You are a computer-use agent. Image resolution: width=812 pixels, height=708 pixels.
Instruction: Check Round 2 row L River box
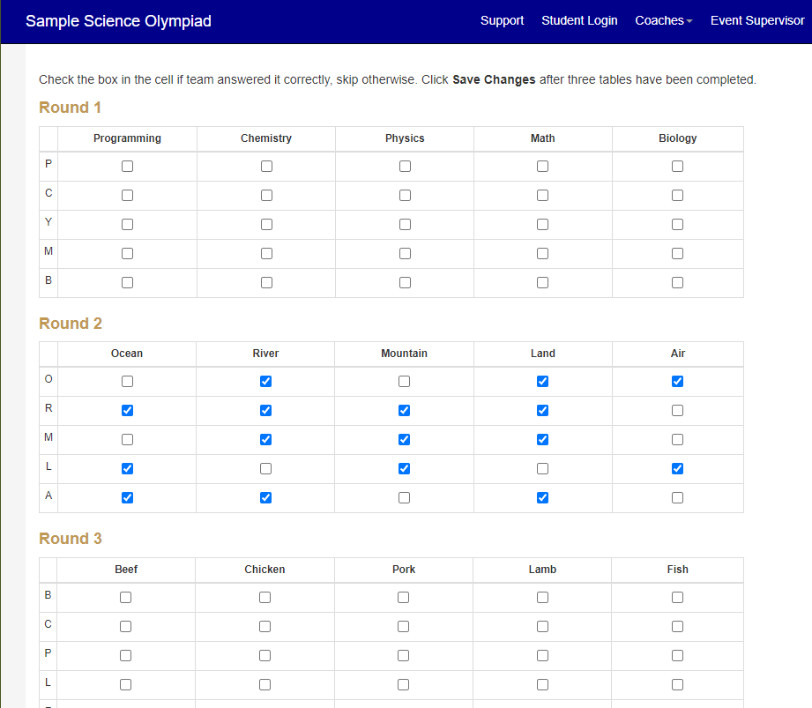coord(265,468)
